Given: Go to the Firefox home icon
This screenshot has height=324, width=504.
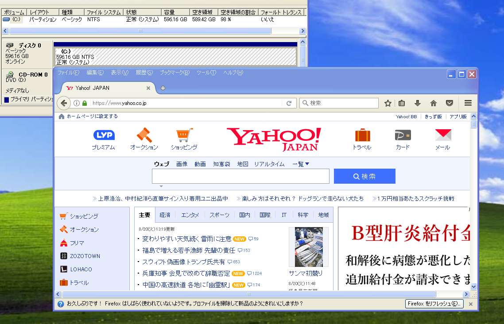Looking at the screenshot, I should (x=434, y=103).
